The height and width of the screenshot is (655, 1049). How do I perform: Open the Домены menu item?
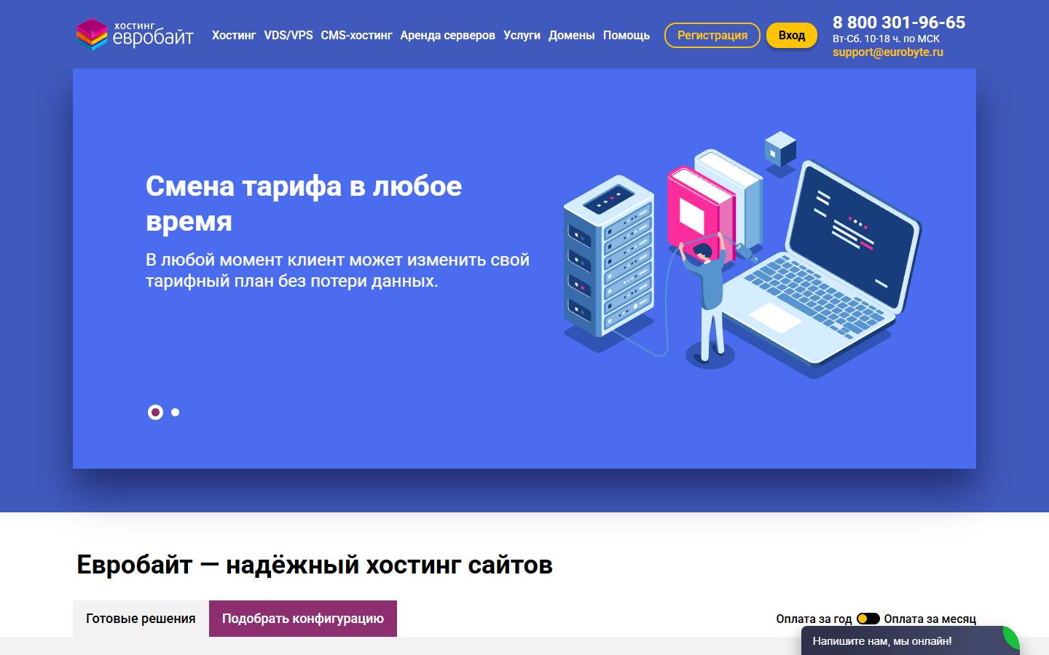tap(571, 35)
